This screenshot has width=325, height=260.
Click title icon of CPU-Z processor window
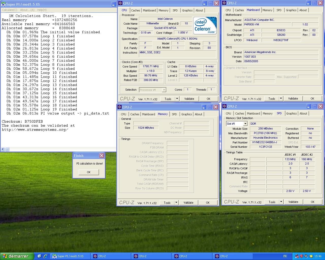[x=120, y=3]
